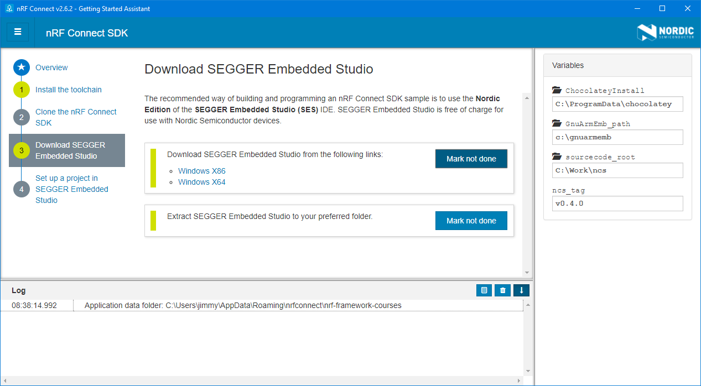
Task: Click folder icon beside ChocolateyInstall
Action: click(557, 91)
